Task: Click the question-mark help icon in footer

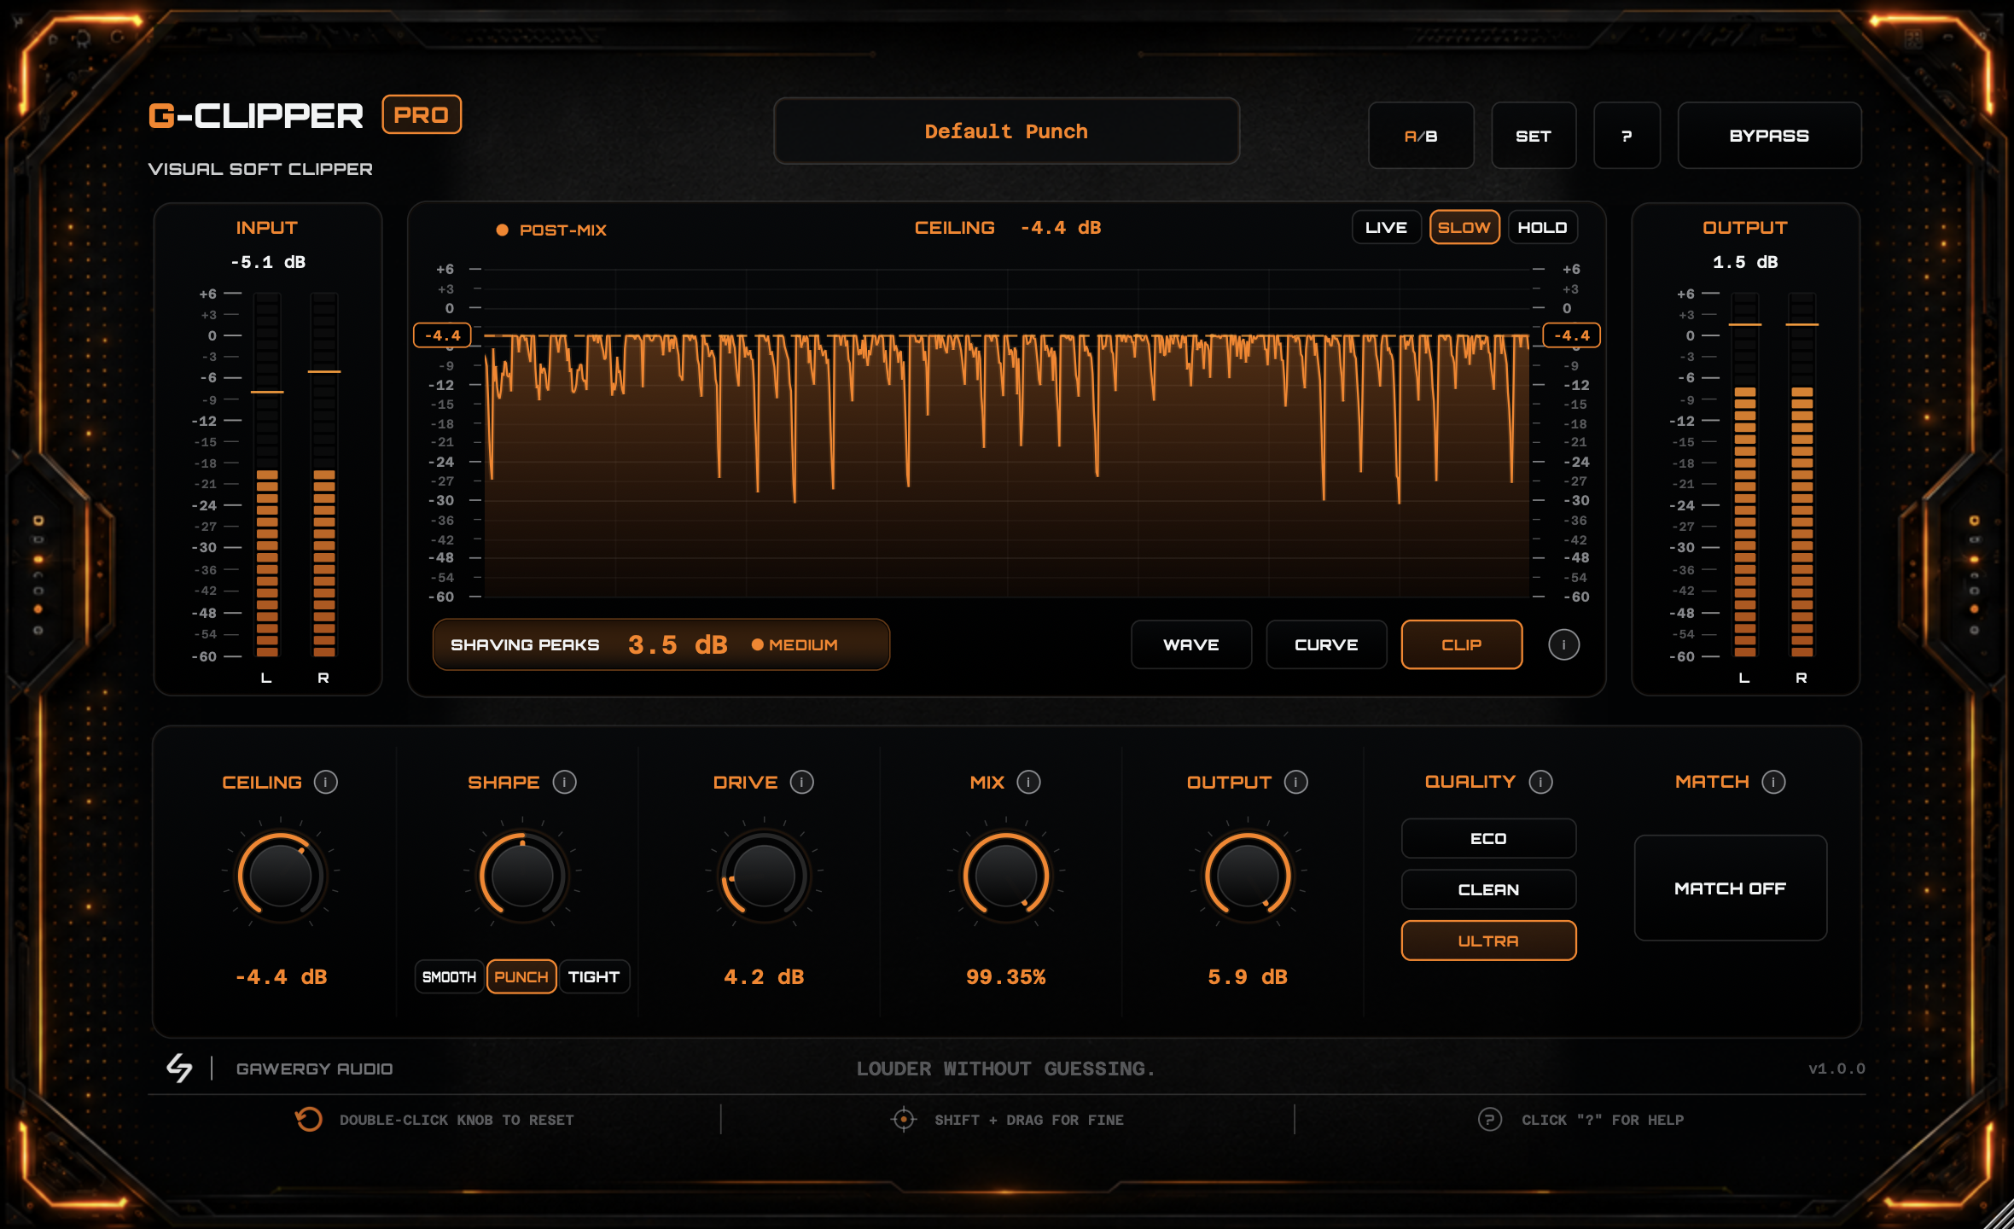Action: pos(1489,1119)
